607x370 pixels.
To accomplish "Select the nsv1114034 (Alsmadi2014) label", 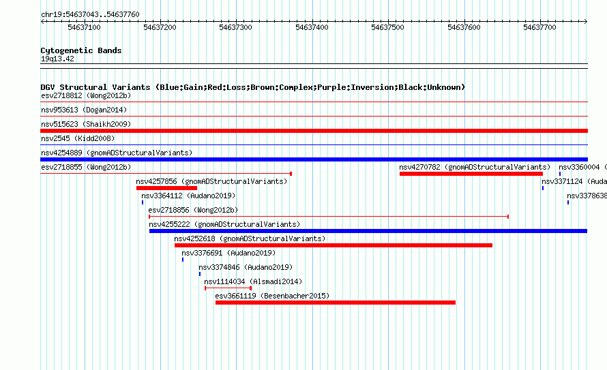I will pyautogui.click(x=253, y=281).
